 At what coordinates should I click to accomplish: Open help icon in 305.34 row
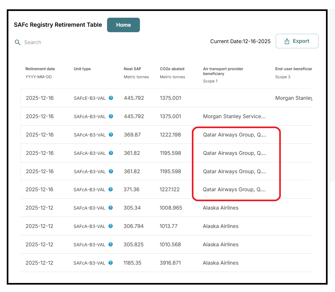[111, 208]
